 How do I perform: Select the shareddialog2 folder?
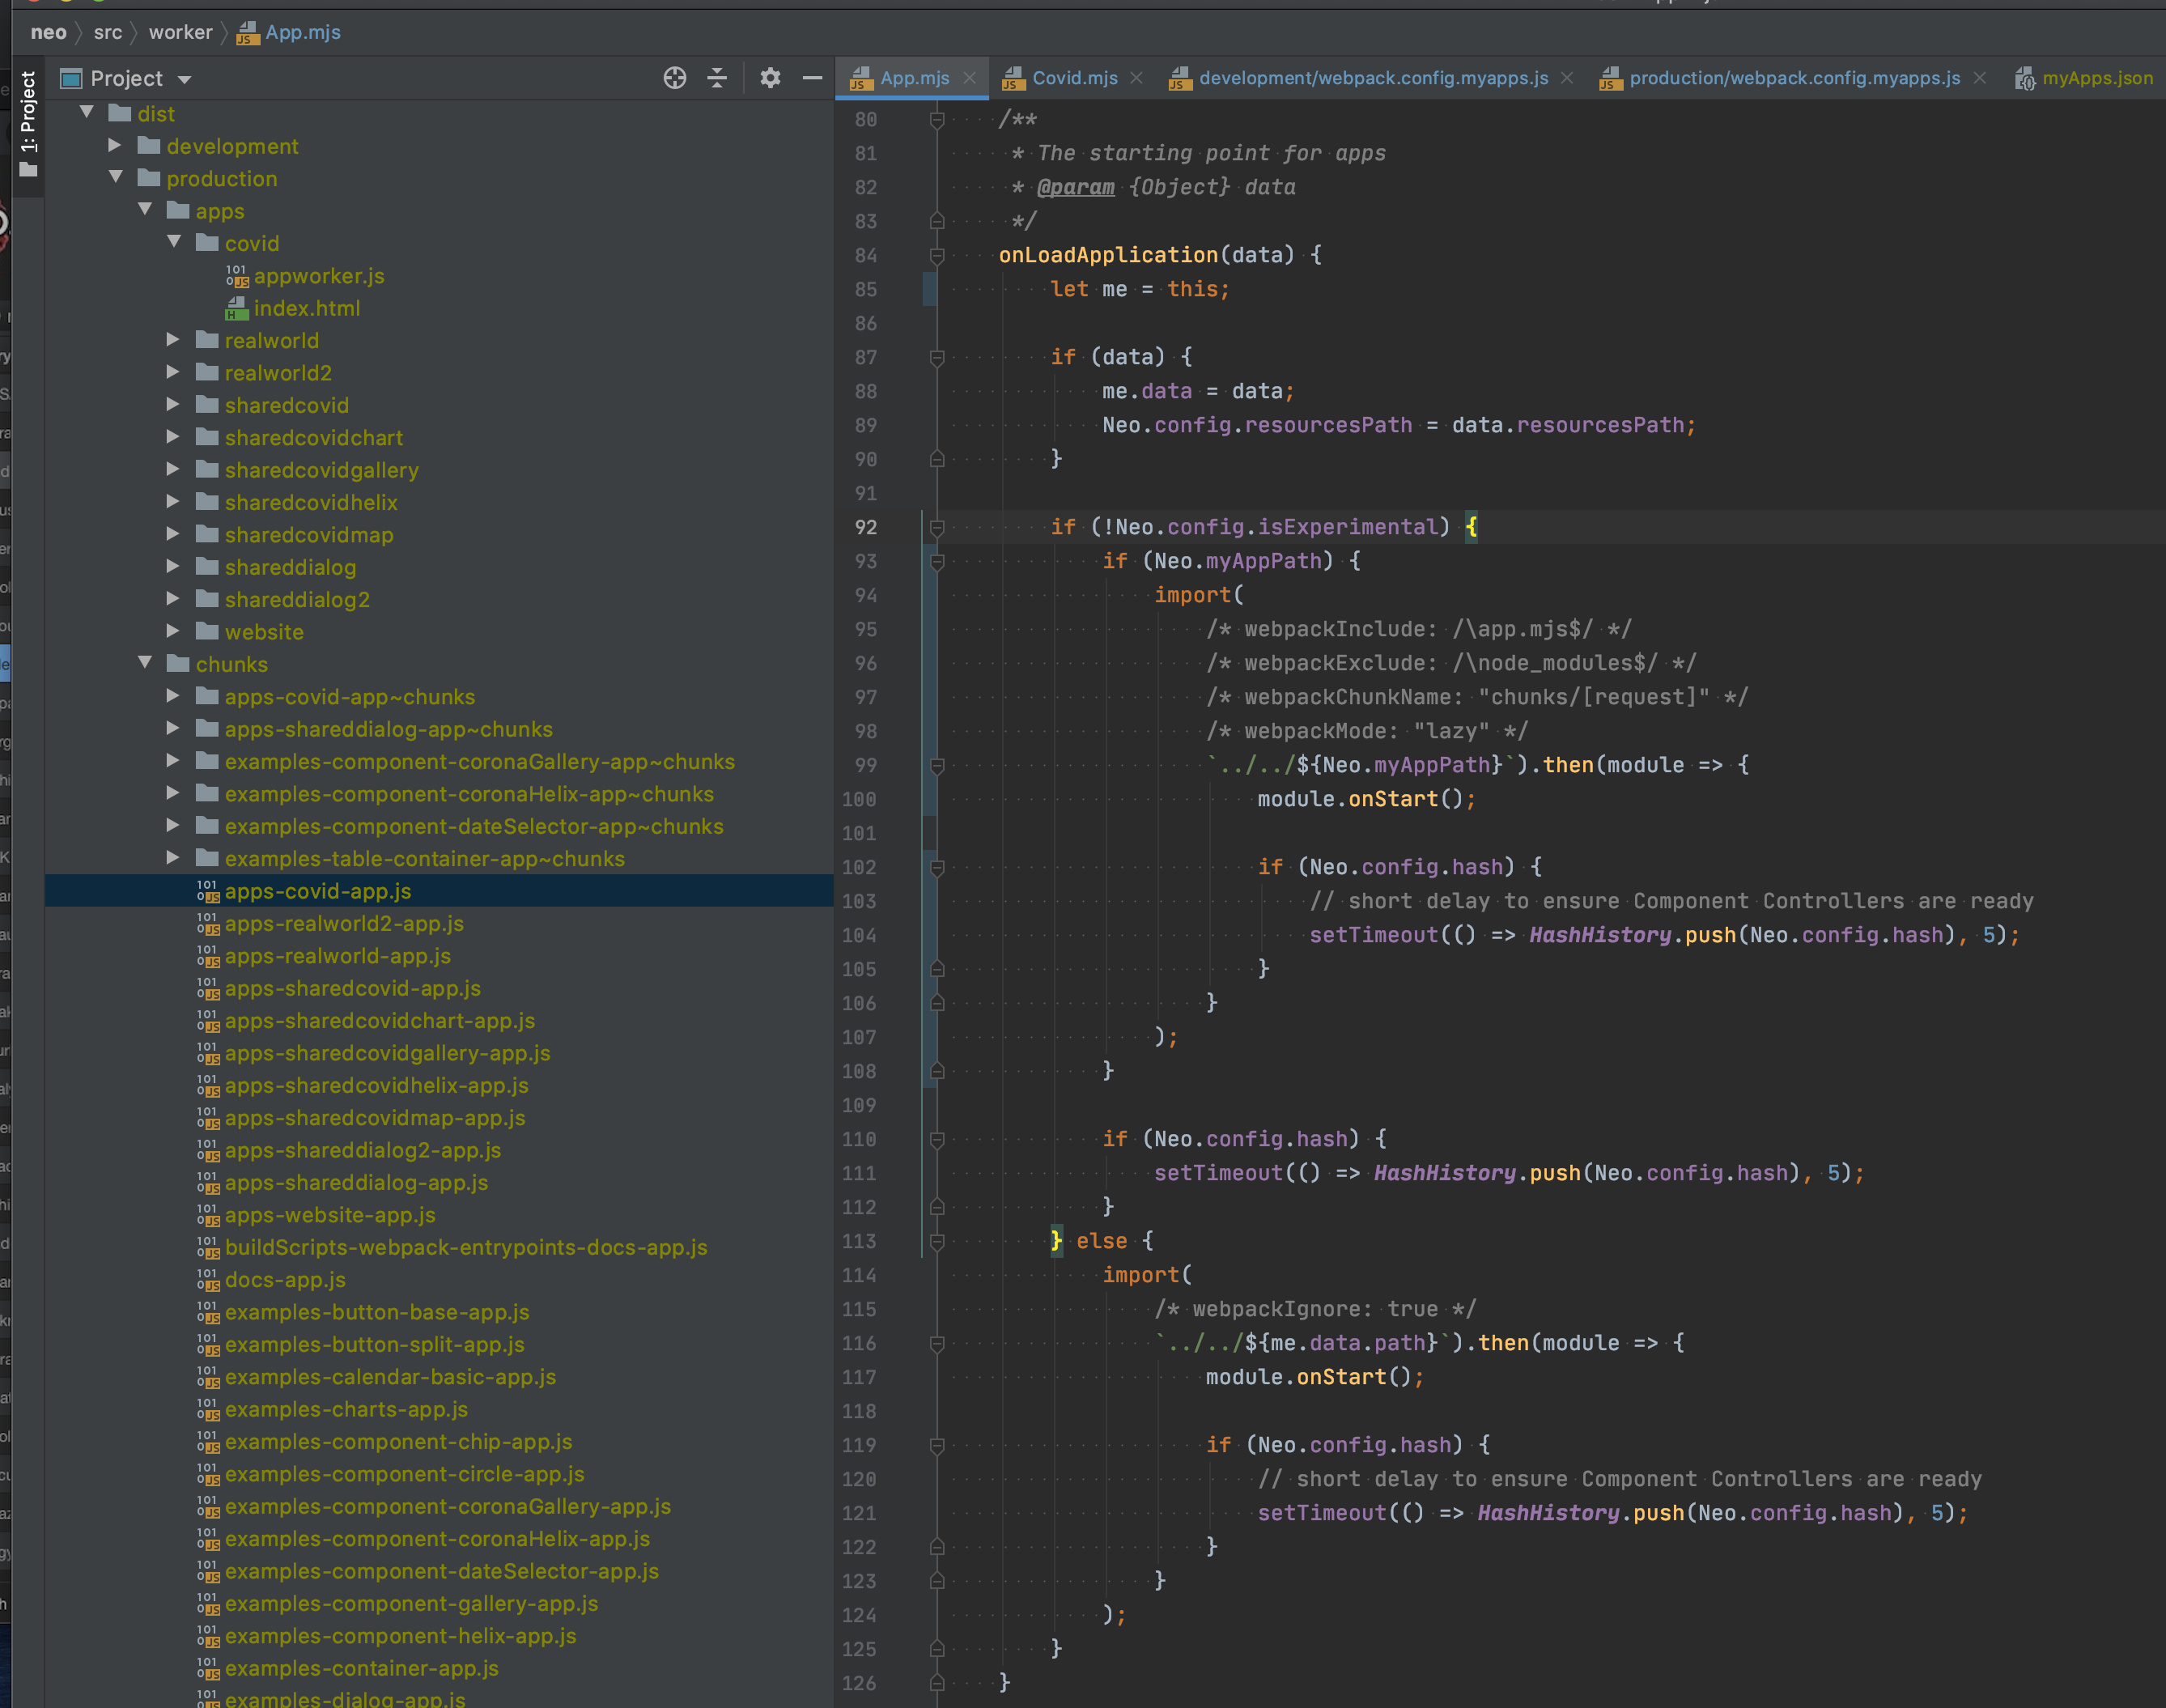point(297,599)
